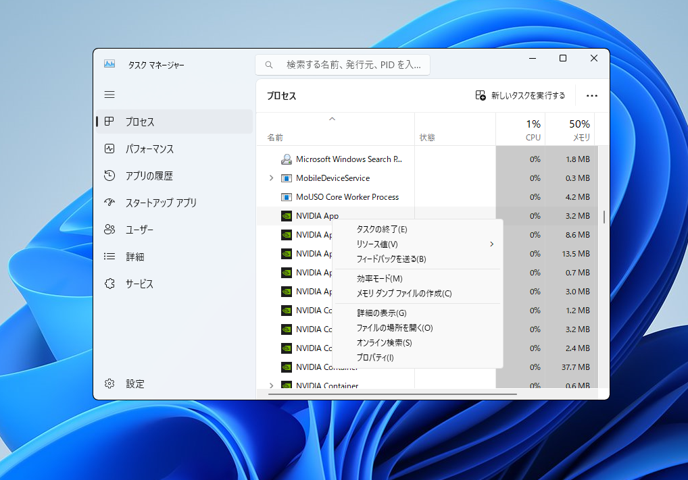Viewport: 688px width, 480px height.
Task: Click the NVIDIA icon on the 3.2 MB NVIDIA App row
Action: (287, 215)
